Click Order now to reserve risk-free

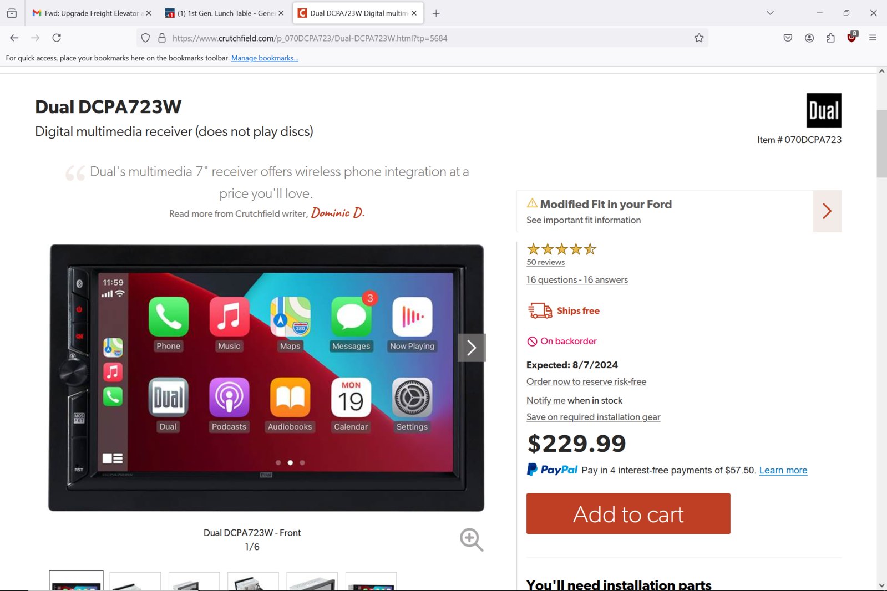[x=586, y=381]
